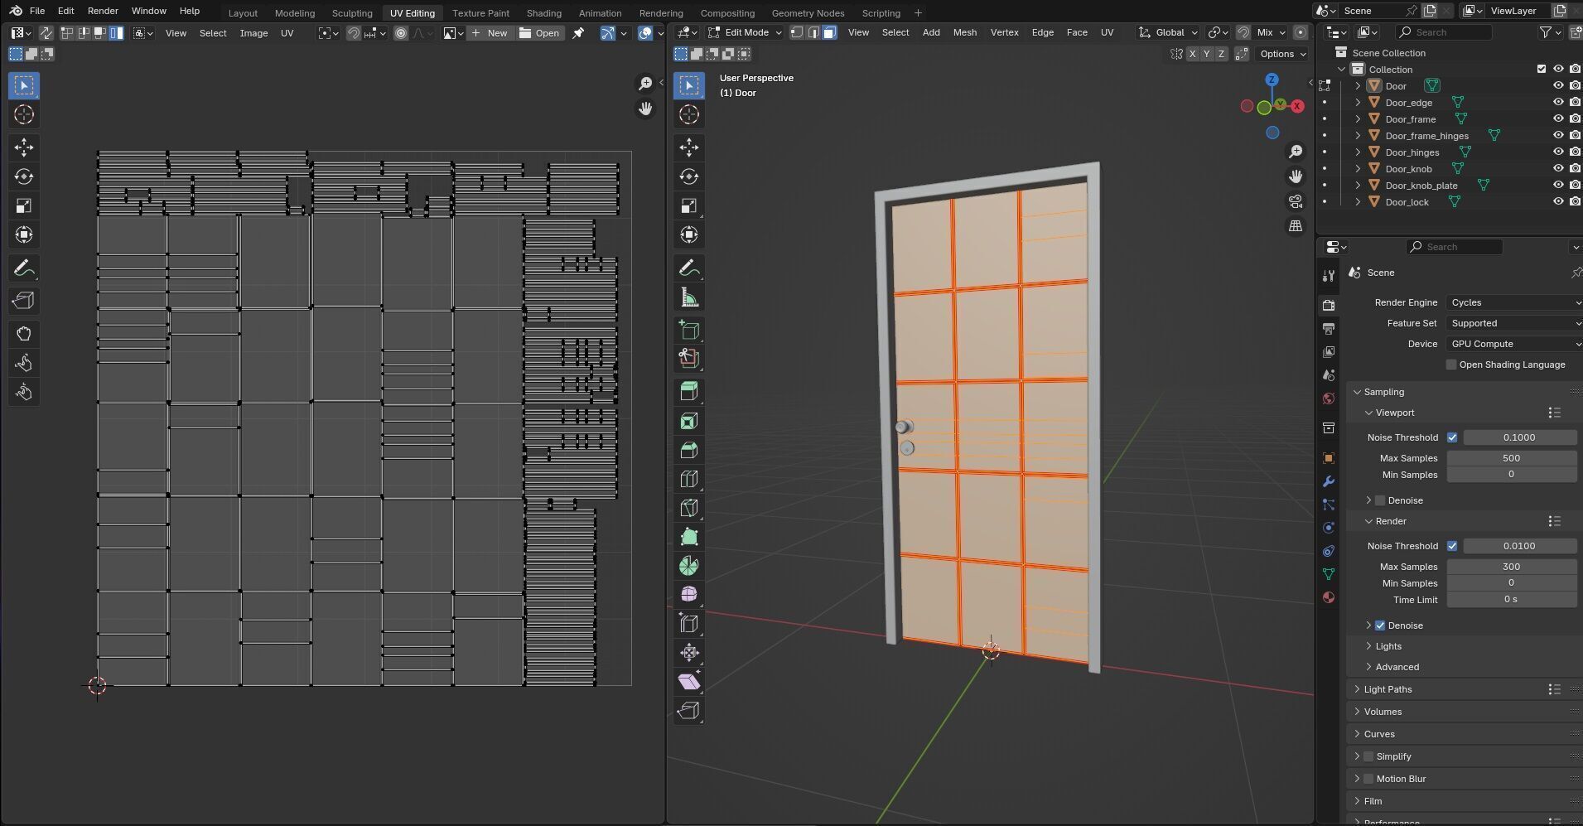This screenshot has width=1583, height=826.
Task: Uncheck Viewport Noise Threshold checkbox
Action: coord(1452,437)
